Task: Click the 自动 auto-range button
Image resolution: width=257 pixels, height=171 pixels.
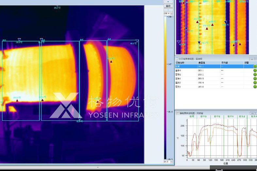Action: click(x=168, y=6)
